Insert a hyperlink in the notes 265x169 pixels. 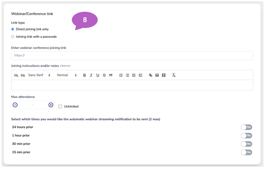(x=150, y=75)
